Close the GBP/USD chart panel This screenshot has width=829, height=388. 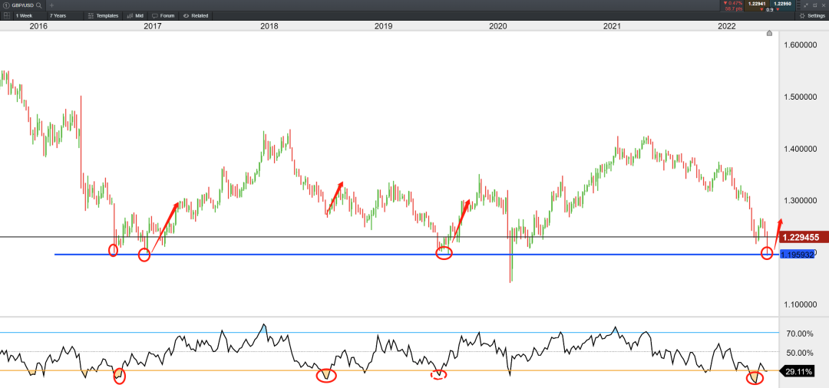(x=824, y=5)
